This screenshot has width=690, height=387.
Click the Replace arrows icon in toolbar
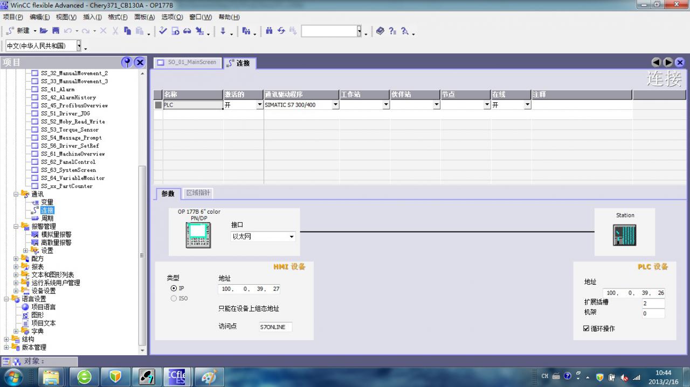(x=281, y=31)
